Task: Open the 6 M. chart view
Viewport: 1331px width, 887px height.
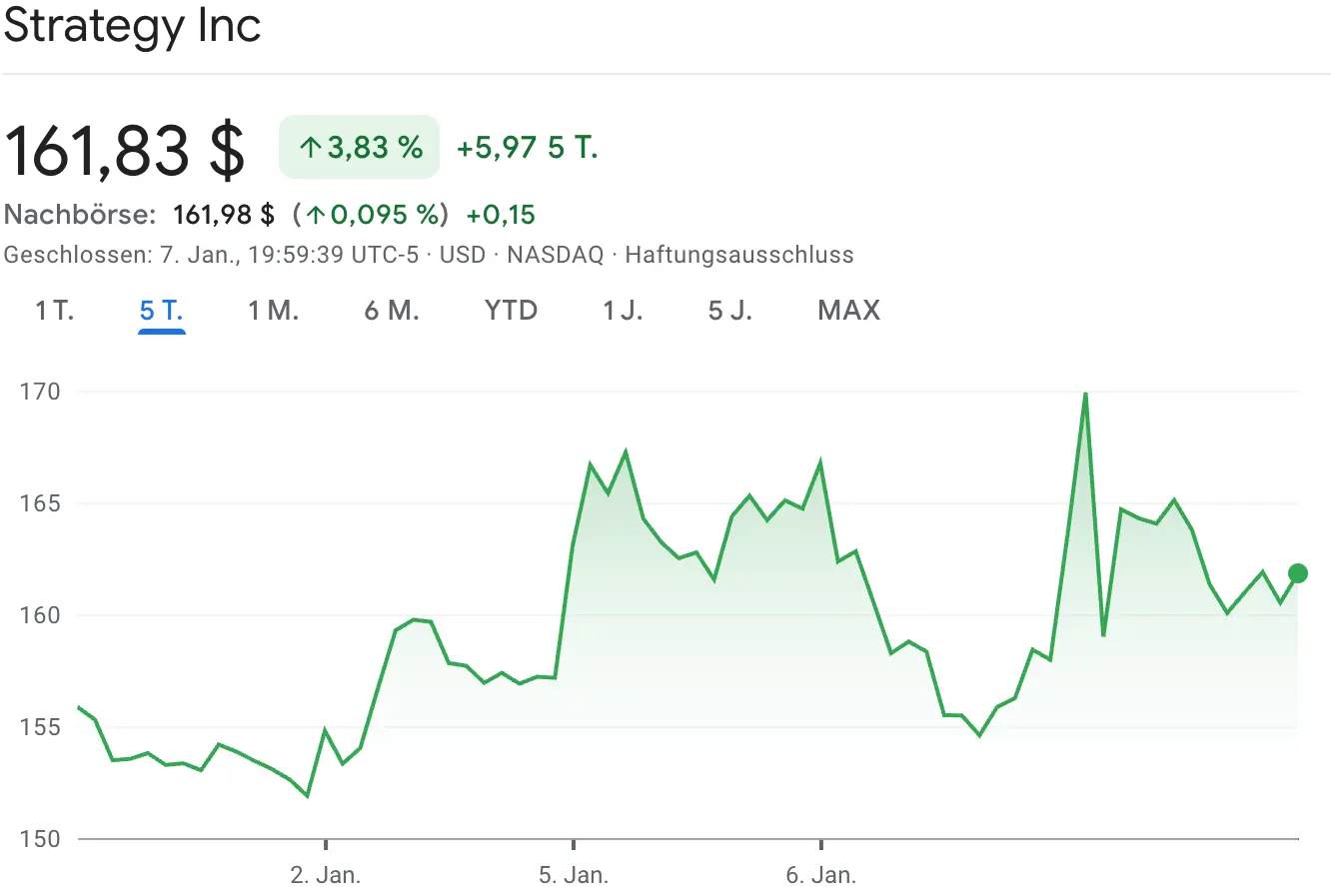Action: pyautogui.click(x=392, y=311)
